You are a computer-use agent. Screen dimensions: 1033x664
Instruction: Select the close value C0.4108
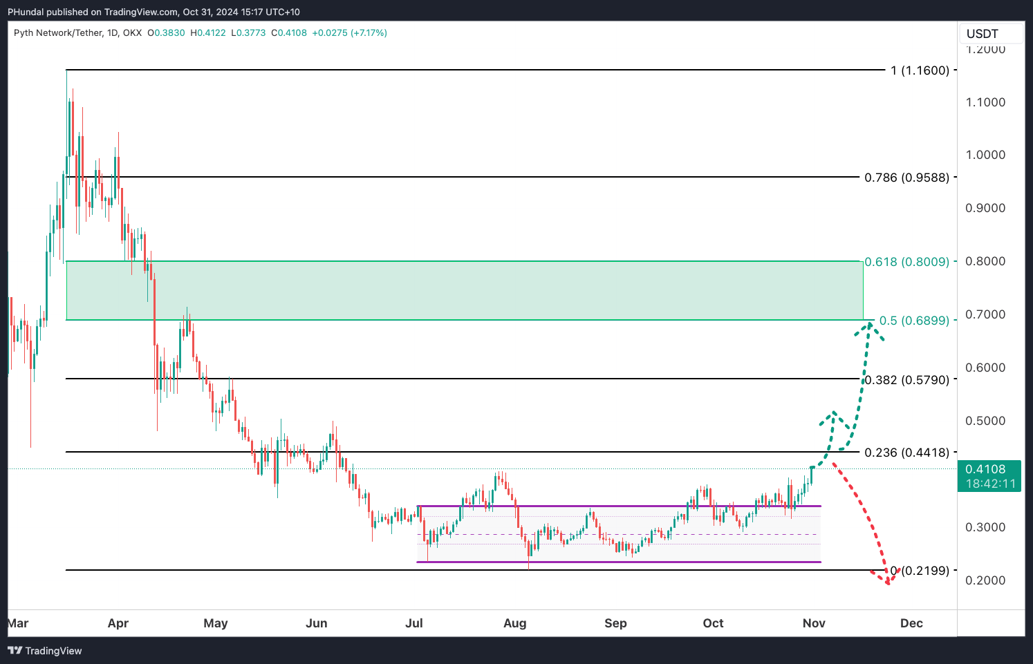pyautogui.click(x=289, y=32)
